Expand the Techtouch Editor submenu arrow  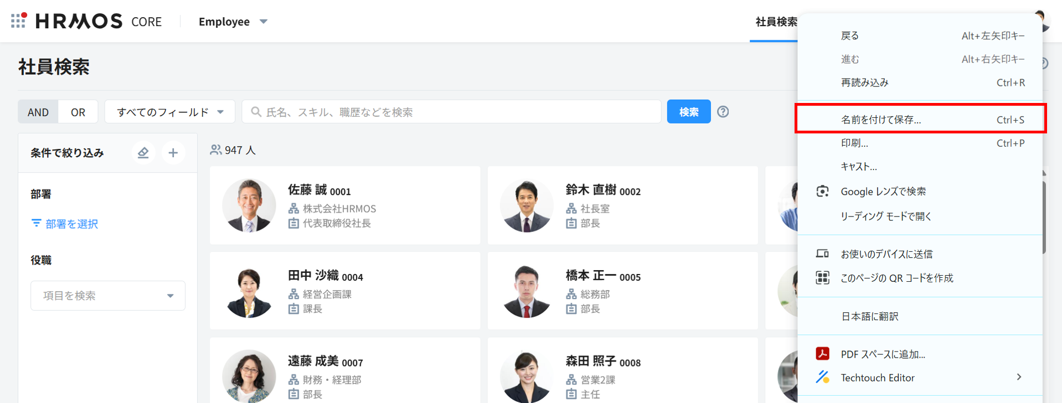pyautogui.click(x=1019, y=378)
